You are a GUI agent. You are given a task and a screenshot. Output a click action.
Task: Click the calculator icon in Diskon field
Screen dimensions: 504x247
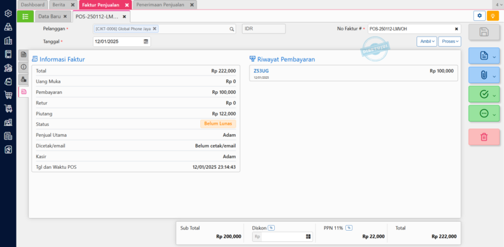[309, 237]
